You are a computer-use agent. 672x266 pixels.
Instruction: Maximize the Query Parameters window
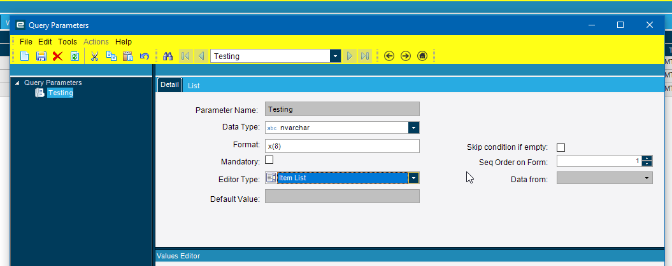(620, 25)
